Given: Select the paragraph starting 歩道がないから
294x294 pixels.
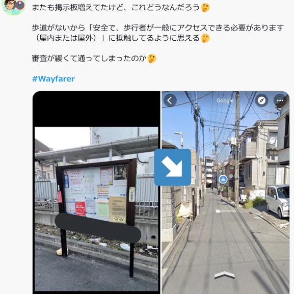Looking at the screenshot, I should (x=157, y=33).
